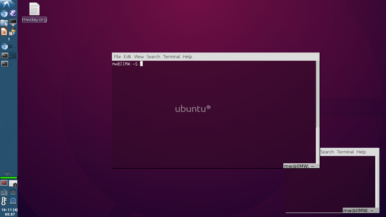Open Terminal menu in the background terminal
Image resolution: width=386 pixels, height=217 pixels.
[345, 152]
